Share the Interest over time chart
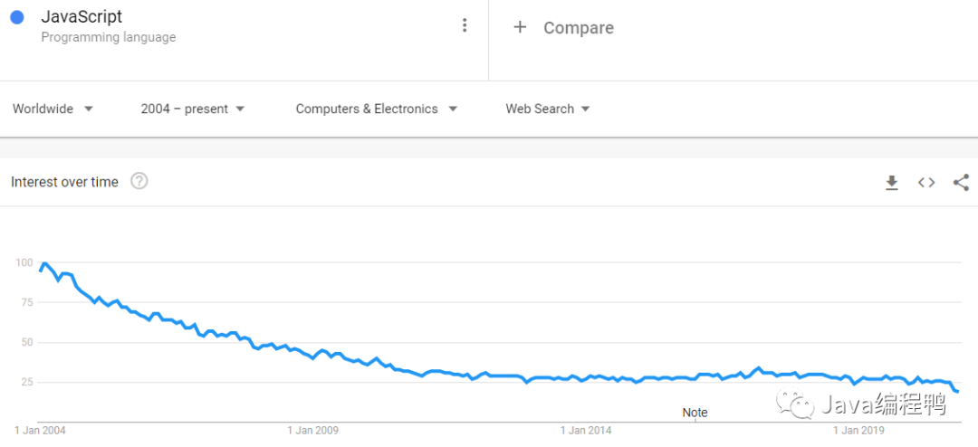The width and height of the screenshot is (978, 447). click(961, 183)
